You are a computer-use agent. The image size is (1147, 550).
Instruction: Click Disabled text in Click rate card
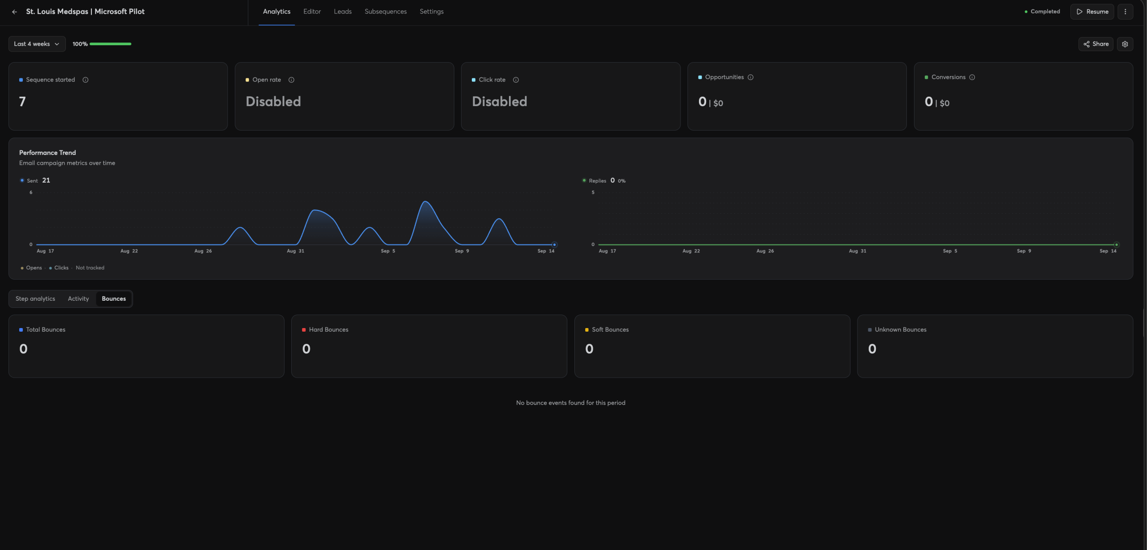coord(500,102)
